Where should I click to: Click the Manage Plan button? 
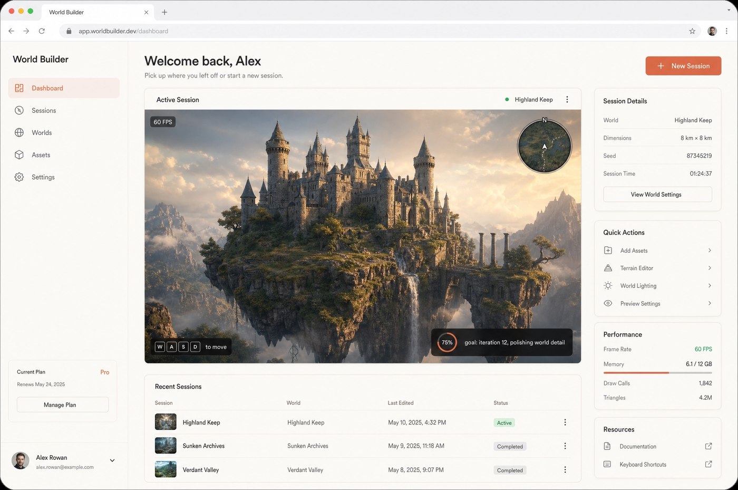click(x=63, y=405)
